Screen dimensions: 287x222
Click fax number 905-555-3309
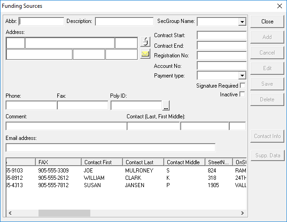[x=53, y=171]
